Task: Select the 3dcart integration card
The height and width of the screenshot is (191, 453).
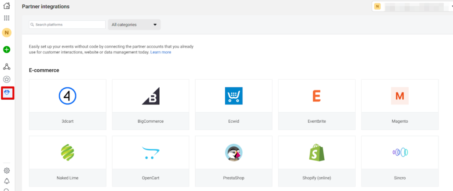Action: pos(67,105)
